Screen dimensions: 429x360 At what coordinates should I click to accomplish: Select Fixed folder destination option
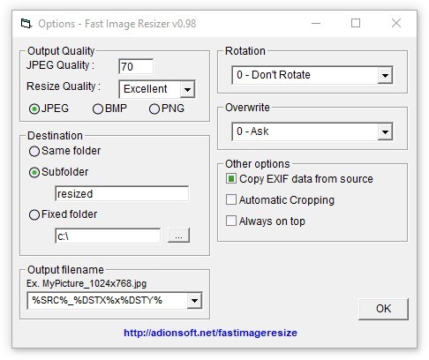(34, 214)
